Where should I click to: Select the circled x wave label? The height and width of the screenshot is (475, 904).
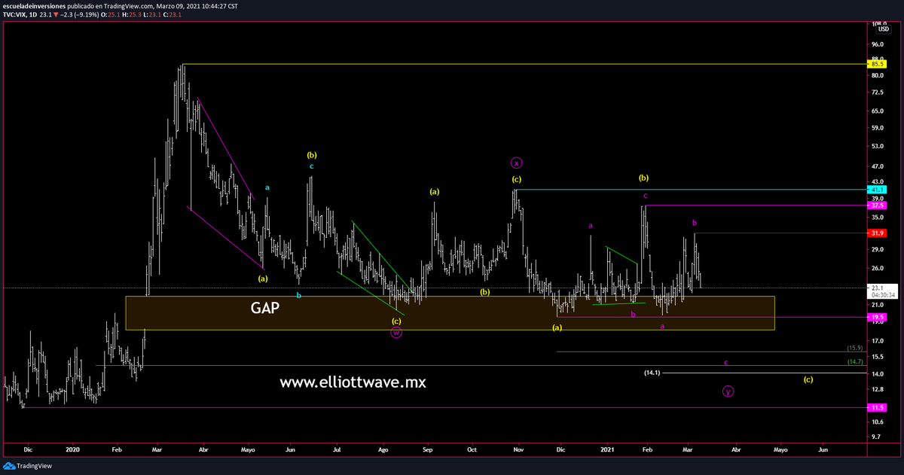coord(516,162)
